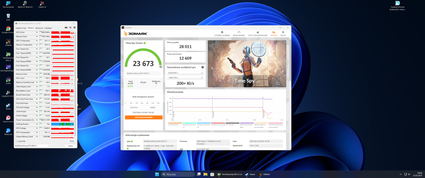Screen dimensions: 425x178
Task: Click info icon next to Szacunkowa wydajność gry
Action: 202,67
